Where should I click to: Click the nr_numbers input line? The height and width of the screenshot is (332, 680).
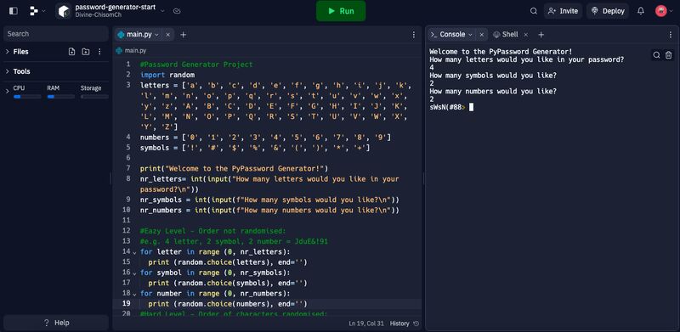point(269,211)
